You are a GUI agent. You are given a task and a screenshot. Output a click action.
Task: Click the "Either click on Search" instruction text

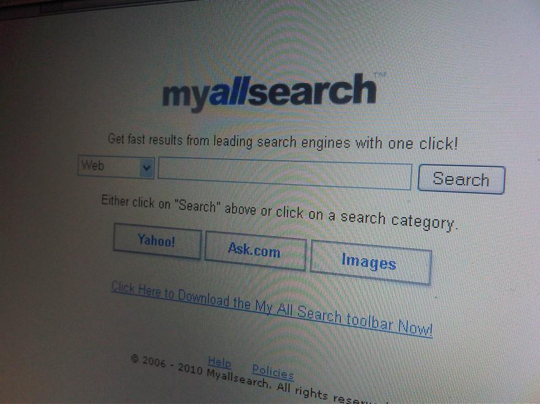(279, 212)
